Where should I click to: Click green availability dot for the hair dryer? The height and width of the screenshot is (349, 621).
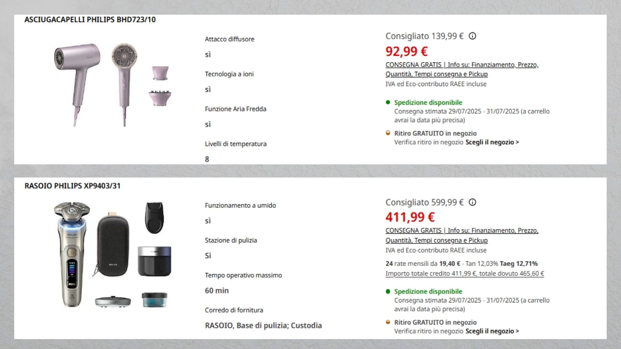click(388, 102)
